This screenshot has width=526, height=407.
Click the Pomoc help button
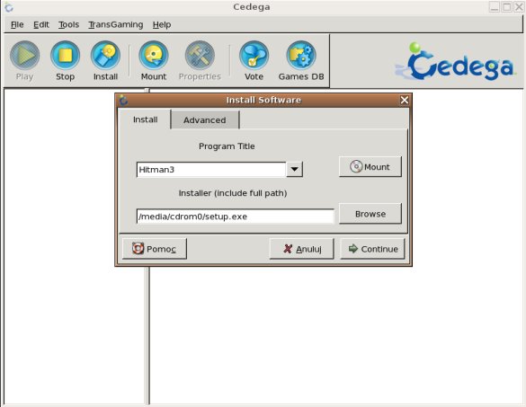155,249
